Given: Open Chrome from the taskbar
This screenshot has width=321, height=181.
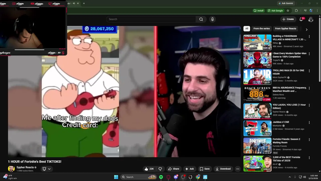Looking at the screenshot, I should click(x=198, y=177).
